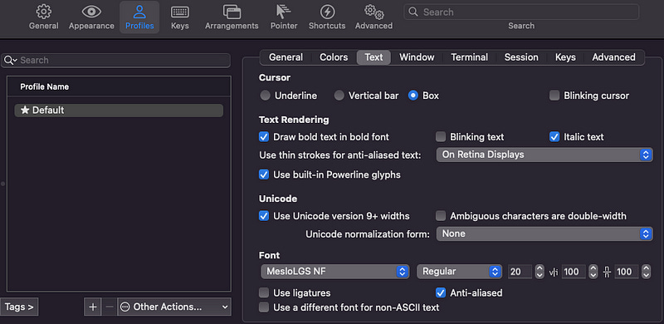Switch to Window tab

[417, 57]
